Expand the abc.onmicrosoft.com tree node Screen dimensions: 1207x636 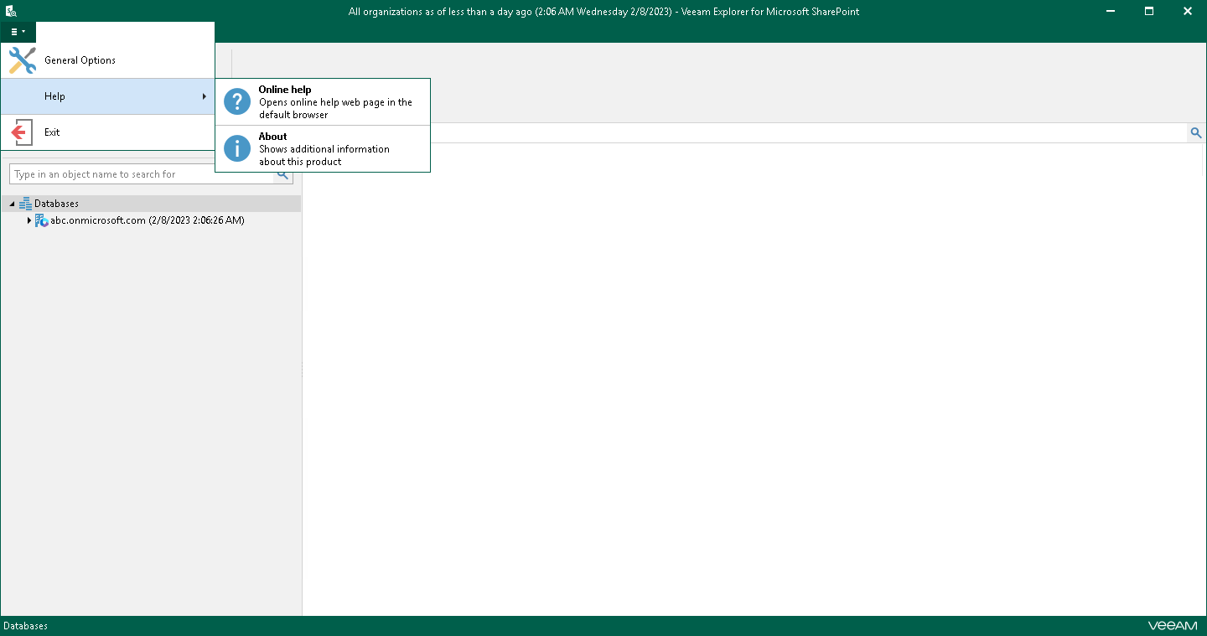click(29, 220)
